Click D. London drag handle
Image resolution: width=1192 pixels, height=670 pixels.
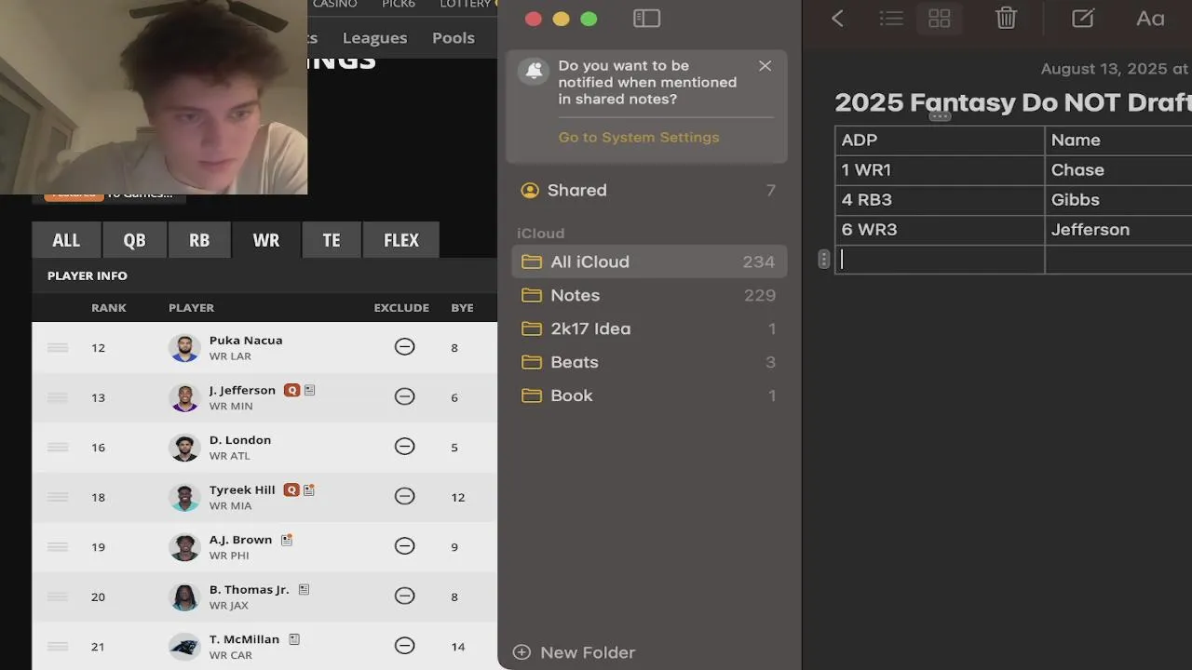tap(58, 447)
